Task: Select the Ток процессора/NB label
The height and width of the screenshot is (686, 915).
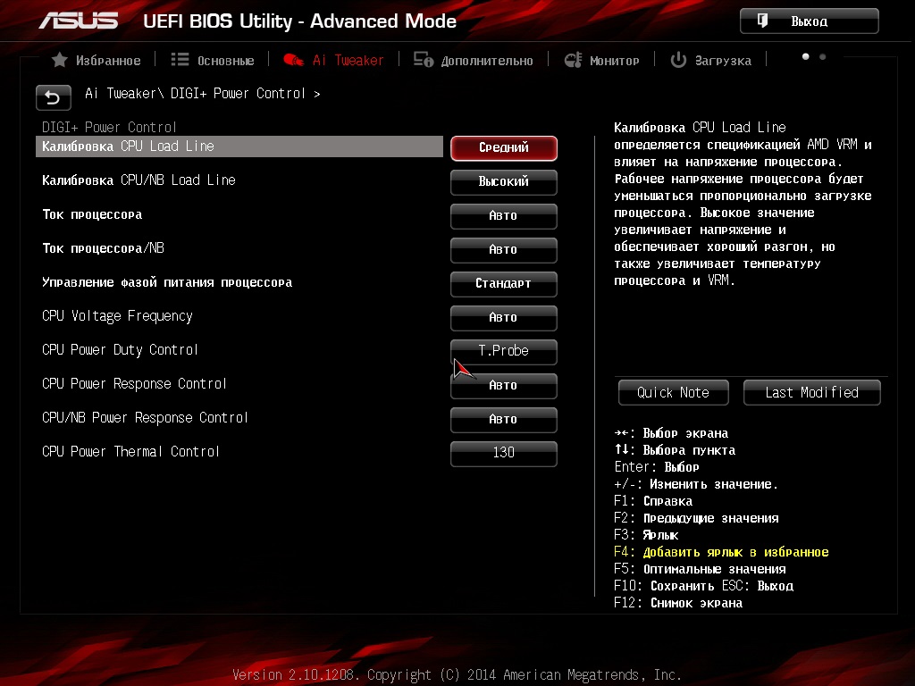Action: pyautogui.click(x=104, y=248)
